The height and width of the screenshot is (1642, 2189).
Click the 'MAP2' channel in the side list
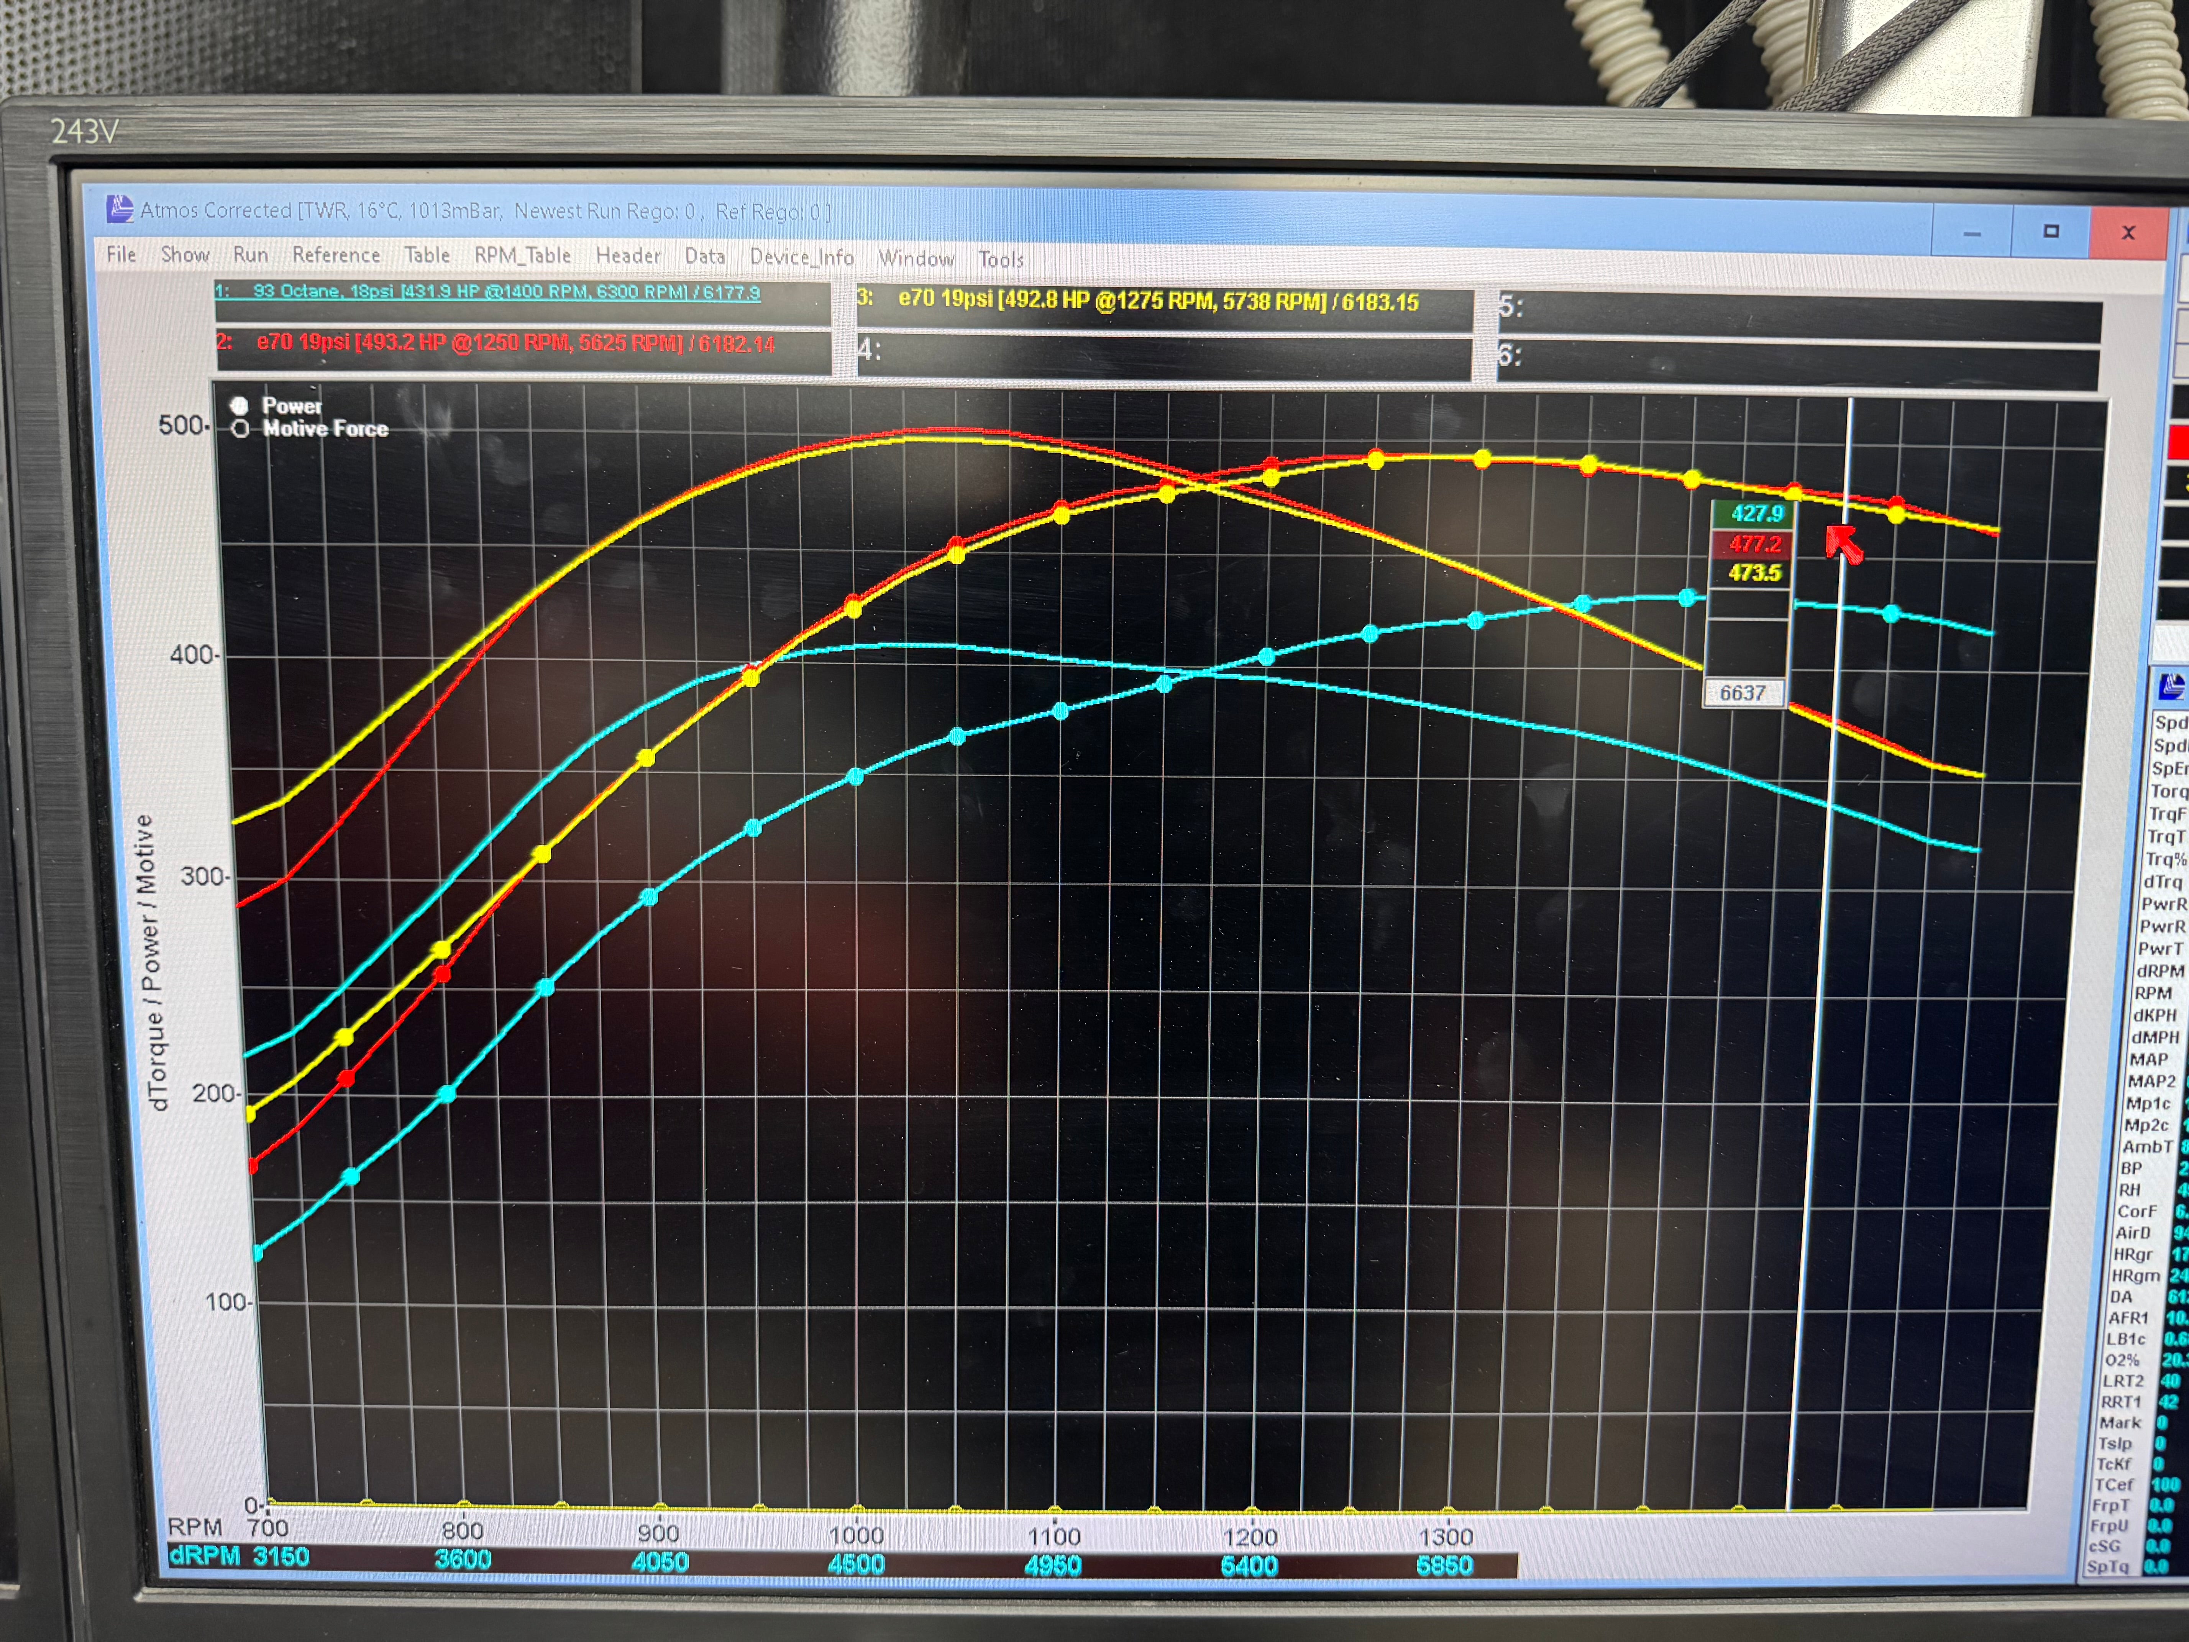(2151, 1082)
